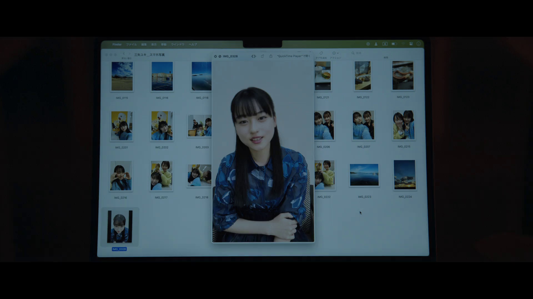Select the IMG_0223 lake photo thumbnail
This screenshot has height=299, width=533.
364,175
